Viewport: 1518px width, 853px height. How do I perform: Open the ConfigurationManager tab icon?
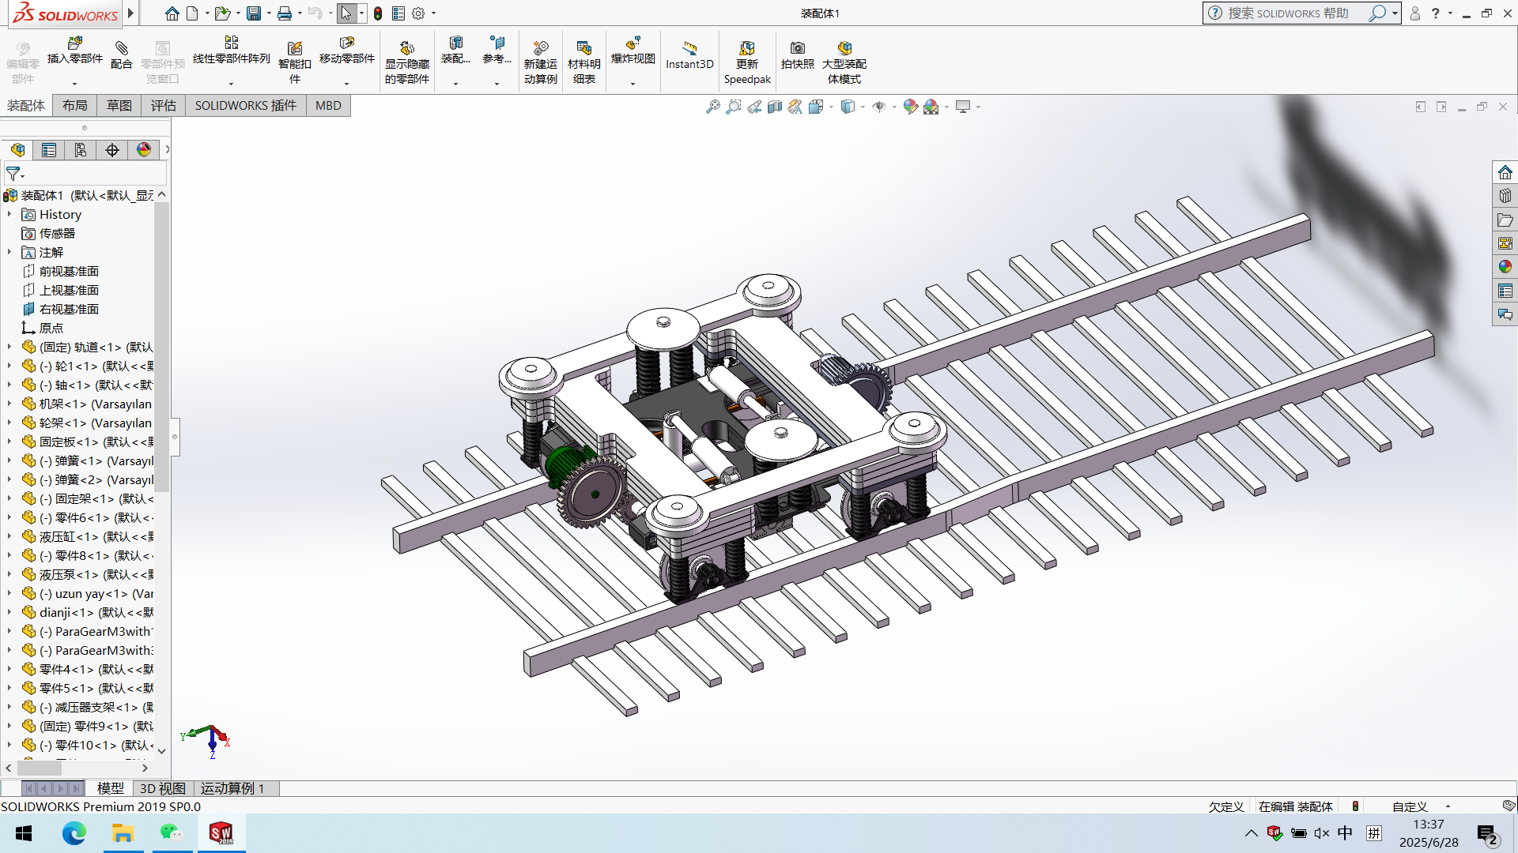coord(81,150)
